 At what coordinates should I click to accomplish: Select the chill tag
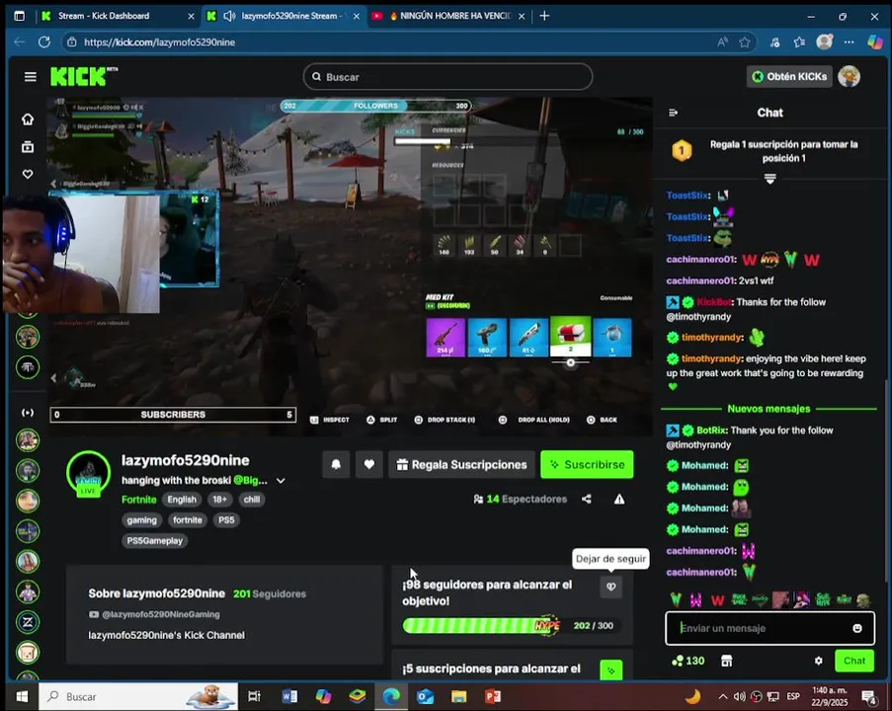coord(252,500)
